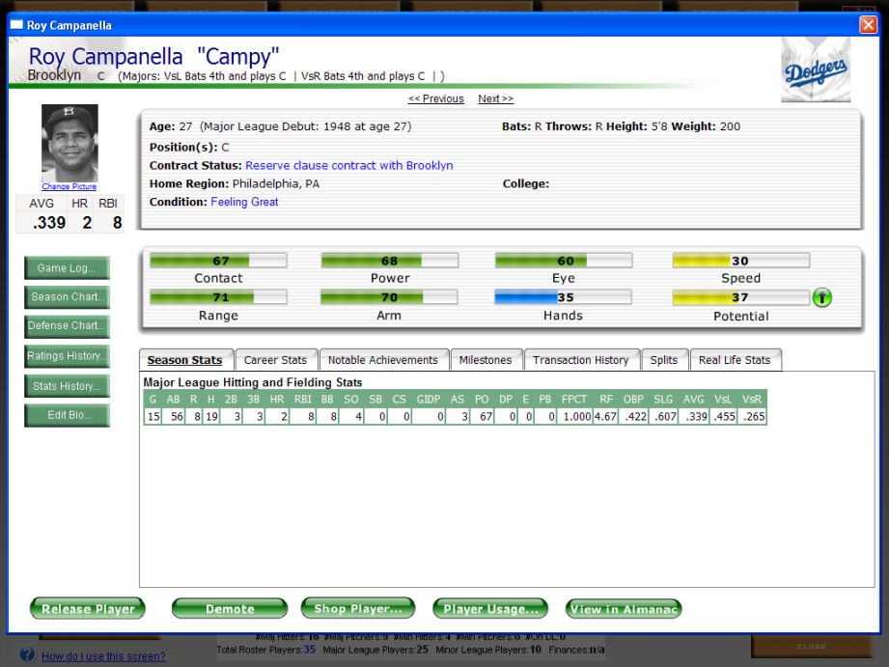
Task: Click the Contact rating bar
Action: [218, 261]
